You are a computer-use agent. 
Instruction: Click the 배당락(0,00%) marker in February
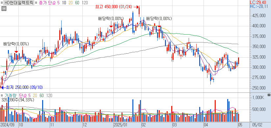(x=159, y=18)
